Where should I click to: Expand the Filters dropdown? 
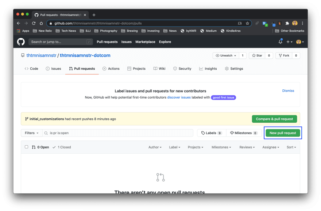[32, 133]
